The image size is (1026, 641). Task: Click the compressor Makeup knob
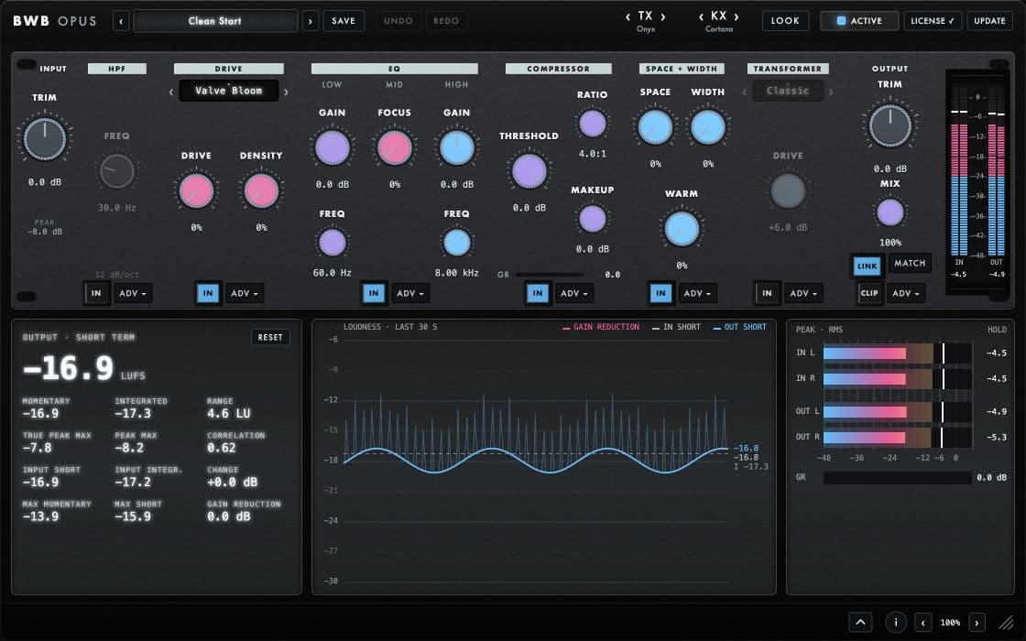point(593,219)
